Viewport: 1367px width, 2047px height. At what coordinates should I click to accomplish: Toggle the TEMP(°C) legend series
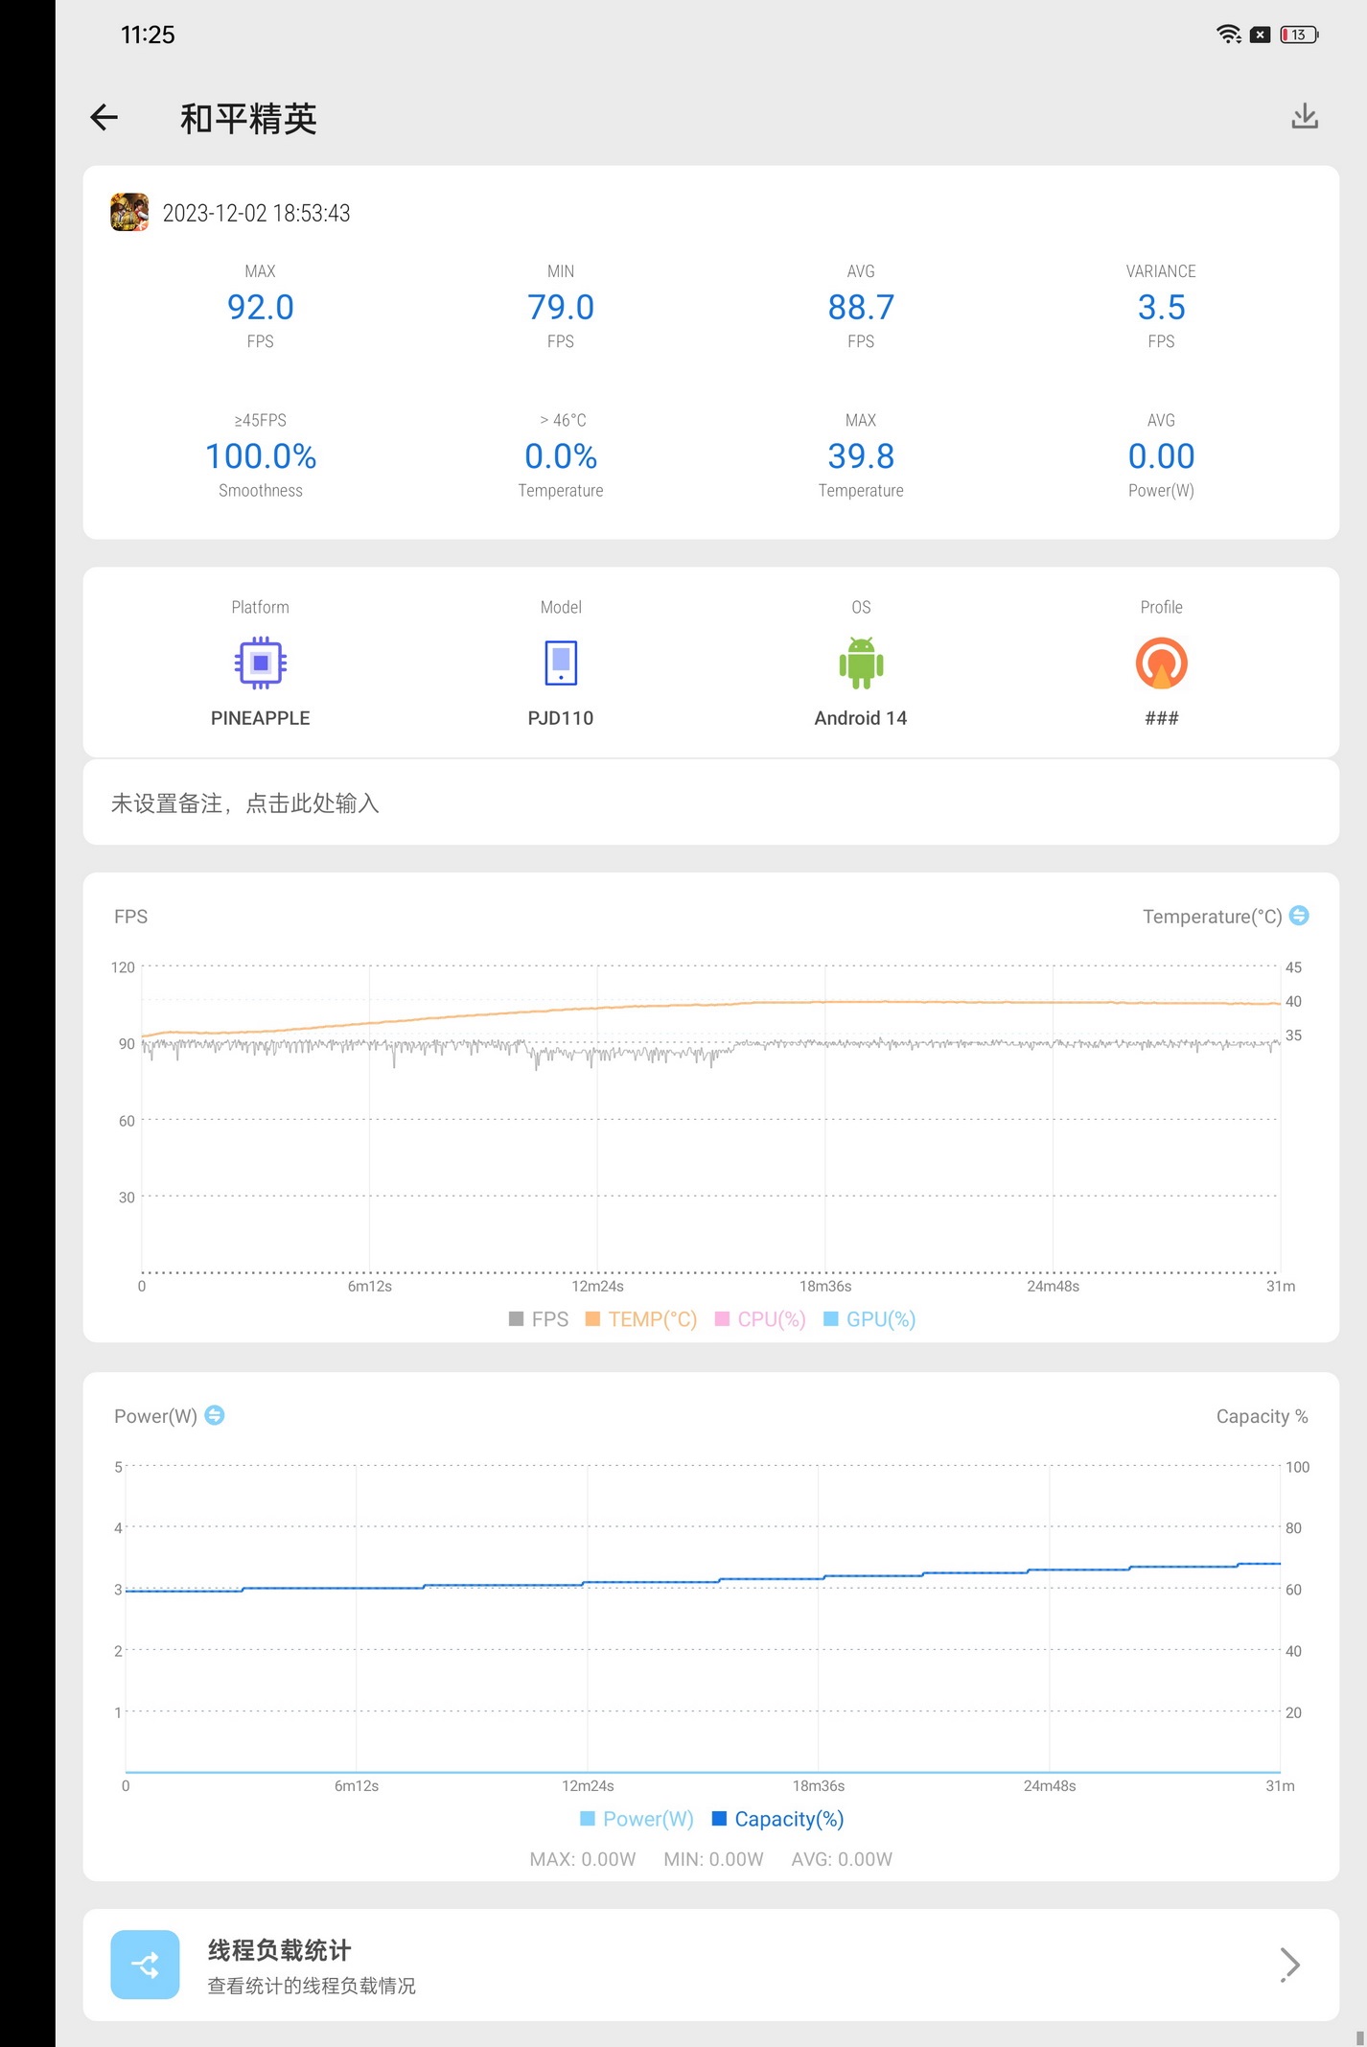pyautogui.click(x=640, y=1319)
